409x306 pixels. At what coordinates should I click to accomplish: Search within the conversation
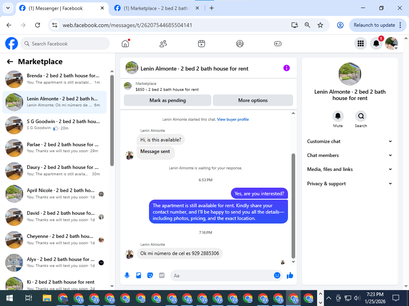click(361, 116)
